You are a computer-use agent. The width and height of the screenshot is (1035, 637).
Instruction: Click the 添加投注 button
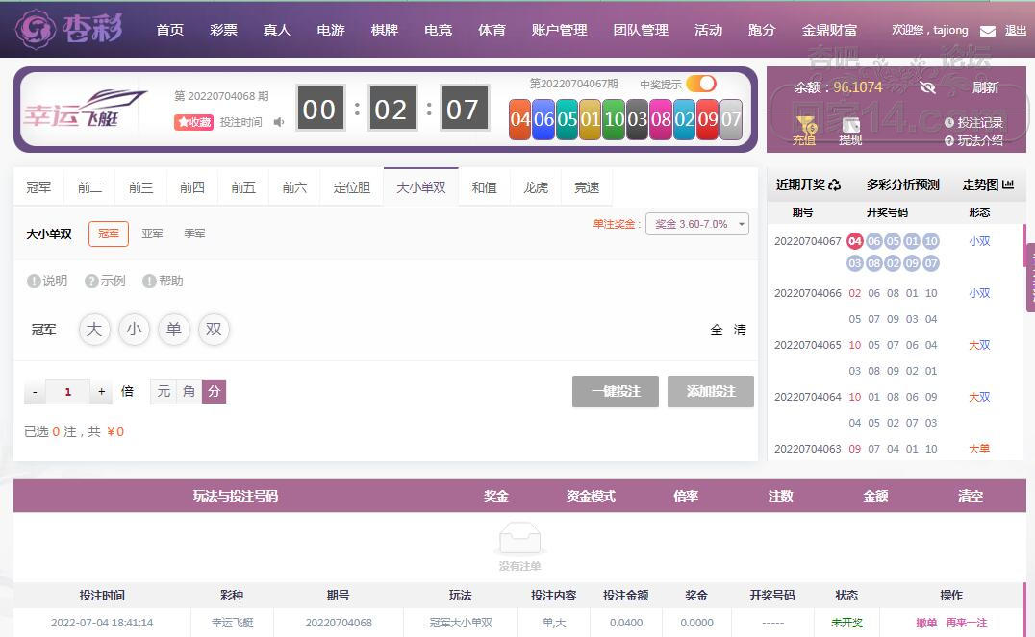pos(710,392)
